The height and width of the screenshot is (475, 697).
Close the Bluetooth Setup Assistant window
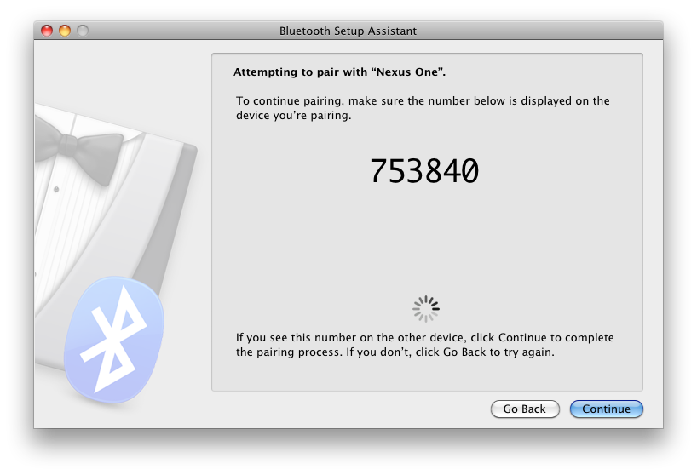click(x=47, y=31)
